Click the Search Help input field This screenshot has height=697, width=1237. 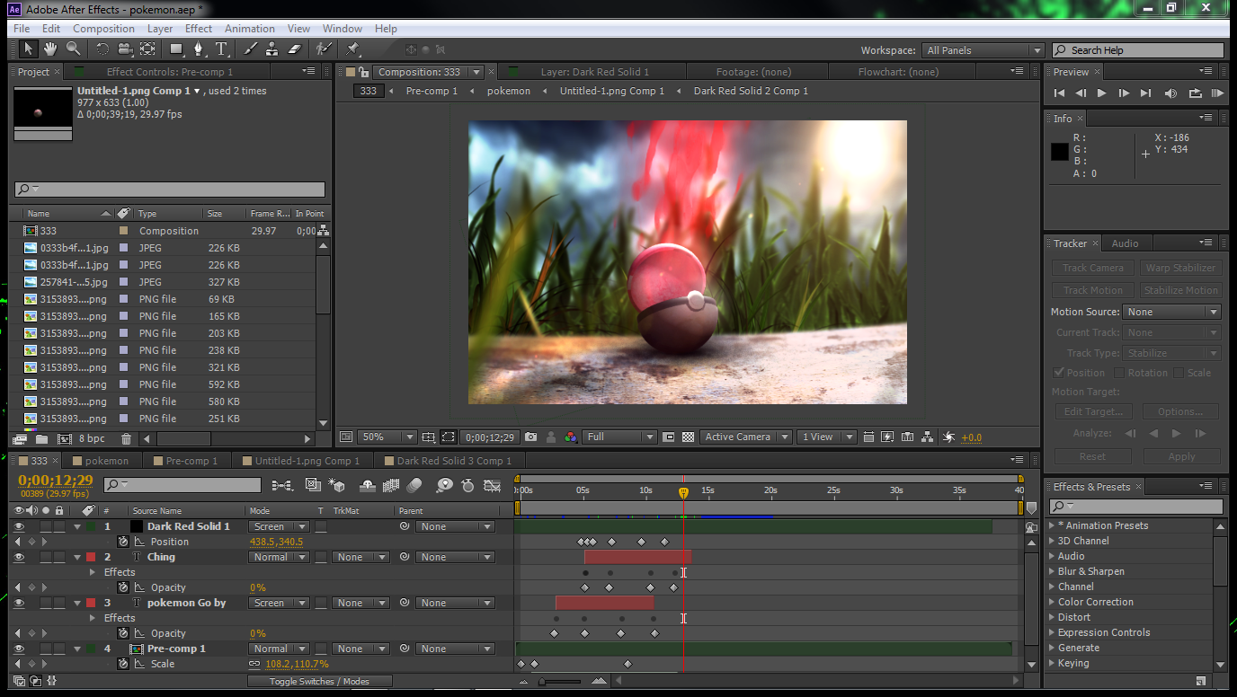click(x=1138, y=51)
